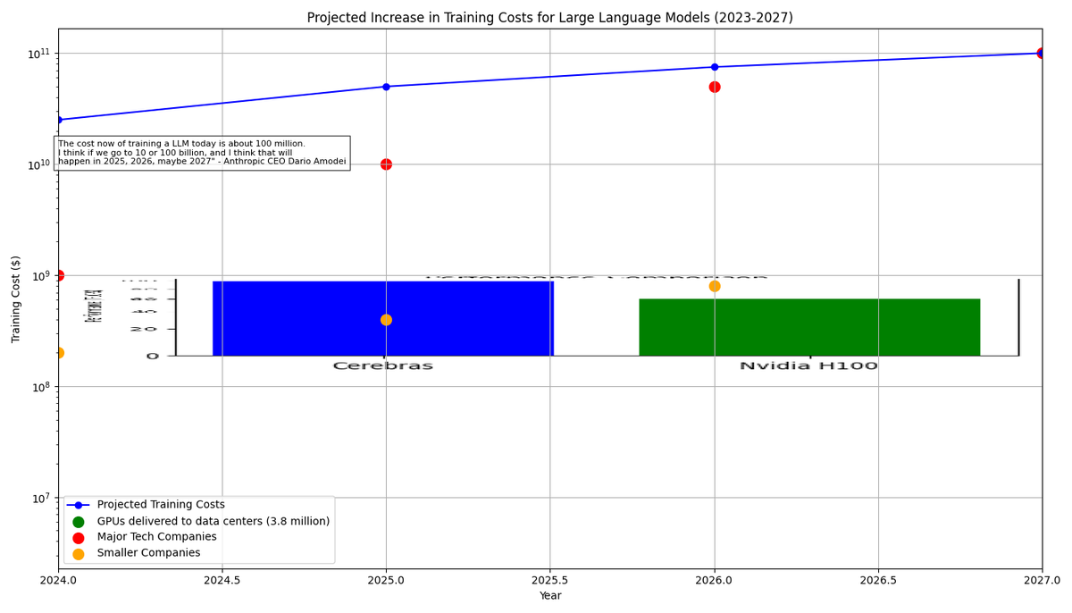Click the orange Smaller Companies legend marker
This screenshot has width=1072, height=613.
pyautogui.click(x=78, y=554)
